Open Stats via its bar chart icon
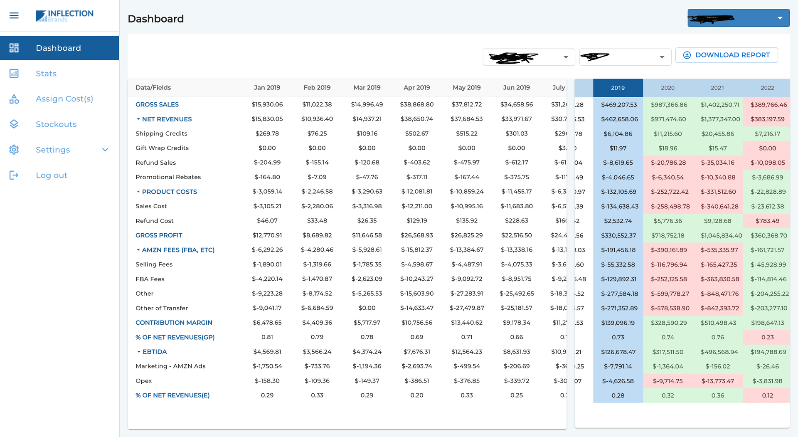Screen dimensions: 798x437 coord(14,73)
